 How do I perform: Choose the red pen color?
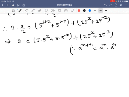[79, 11]
